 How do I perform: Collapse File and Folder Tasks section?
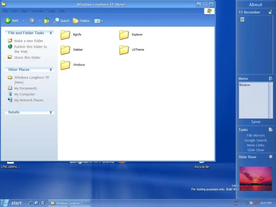click(x=51, y=33)
